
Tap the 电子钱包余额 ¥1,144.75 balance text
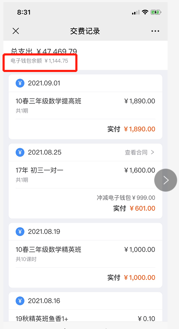tap(39, 61)
